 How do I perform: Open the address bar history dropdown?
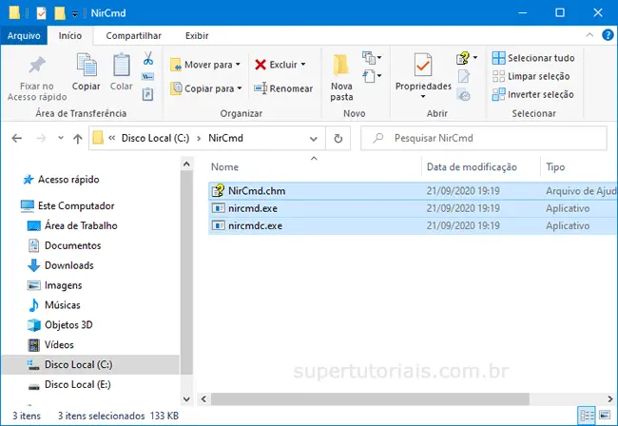315,138
